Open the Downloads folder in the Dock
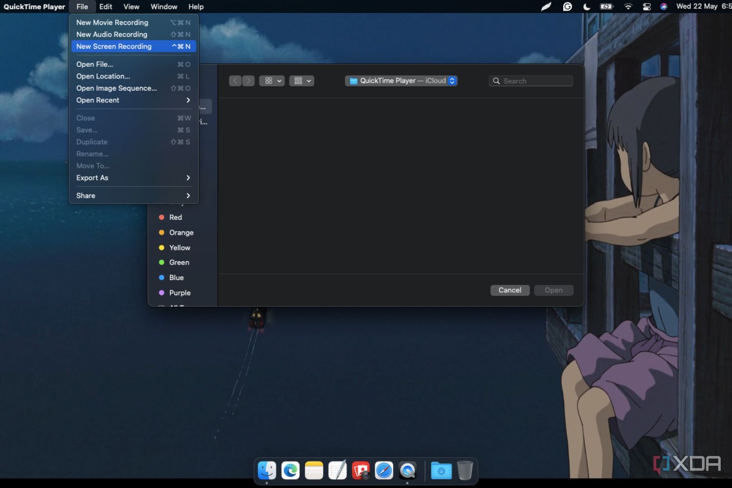 [441, 470]
